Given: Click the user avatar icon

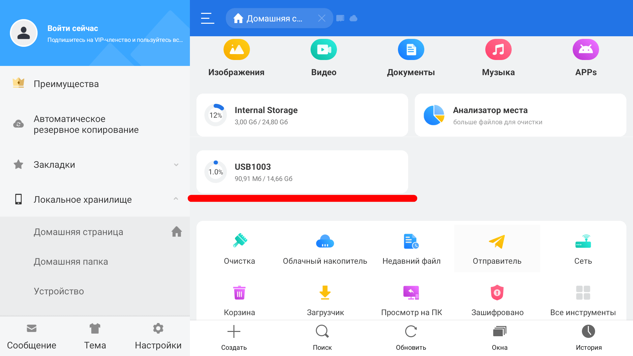Looking at the screenshot, I should pos(24,33).
